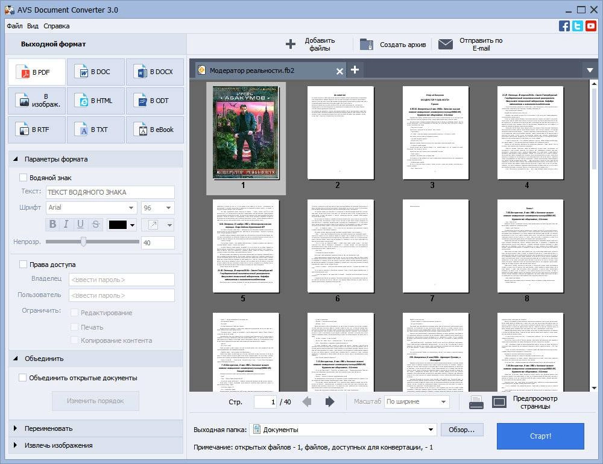The height and width of the screenshot is (464, 603).
Task: Click the Обзор... button
Action: point(461,430)
